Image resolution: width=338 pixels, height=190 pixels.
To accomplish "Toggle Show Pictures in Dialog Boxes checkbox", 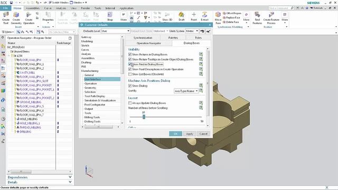I will [x=130, y=54].
